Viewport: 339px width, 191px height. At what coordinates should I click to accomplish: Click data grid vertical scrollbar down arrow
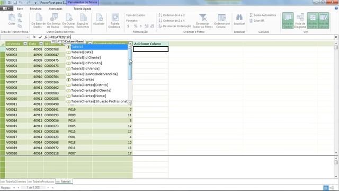pos(336,153)
